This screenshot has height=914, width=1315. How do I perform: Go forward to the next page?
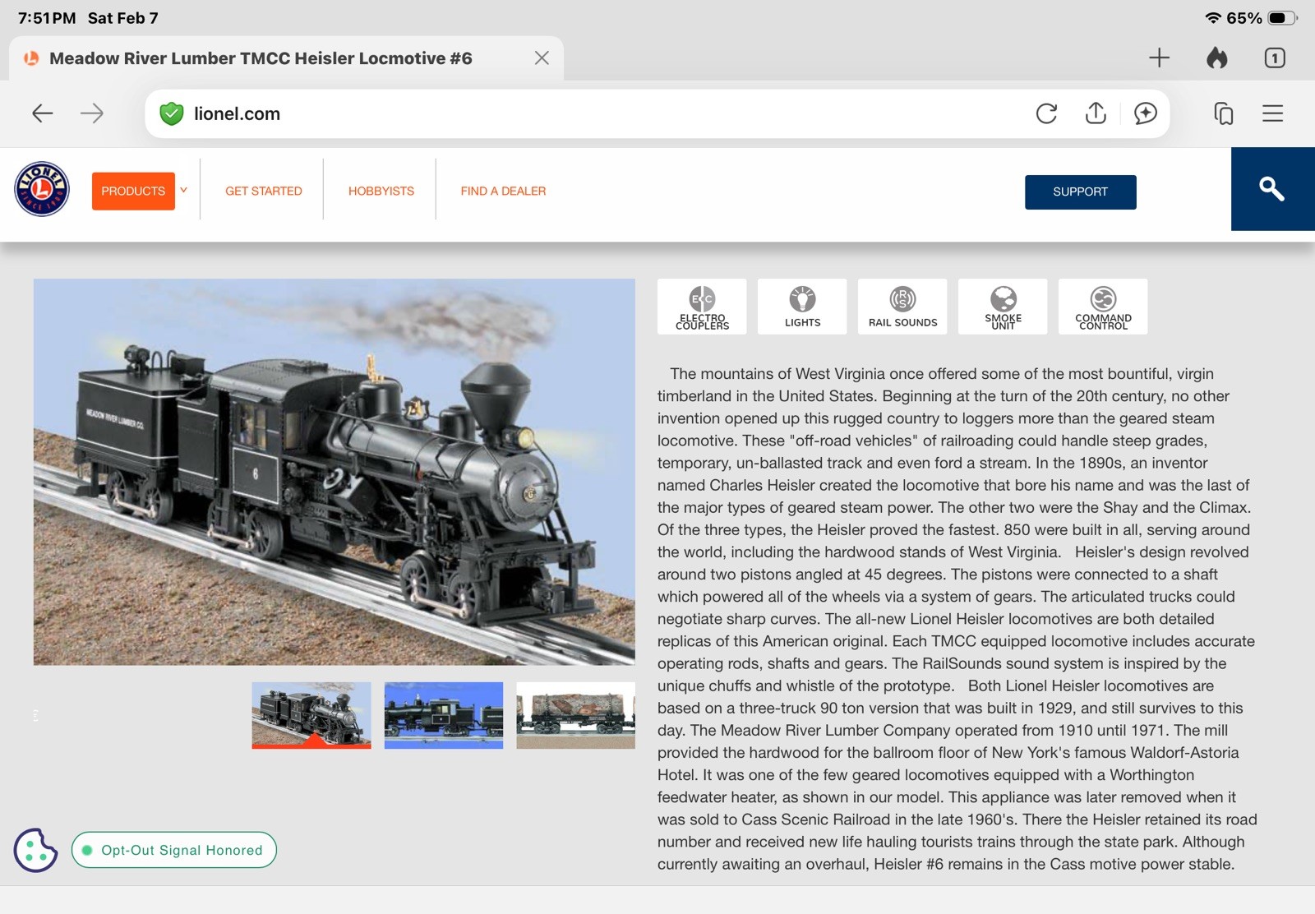[92, 113]
